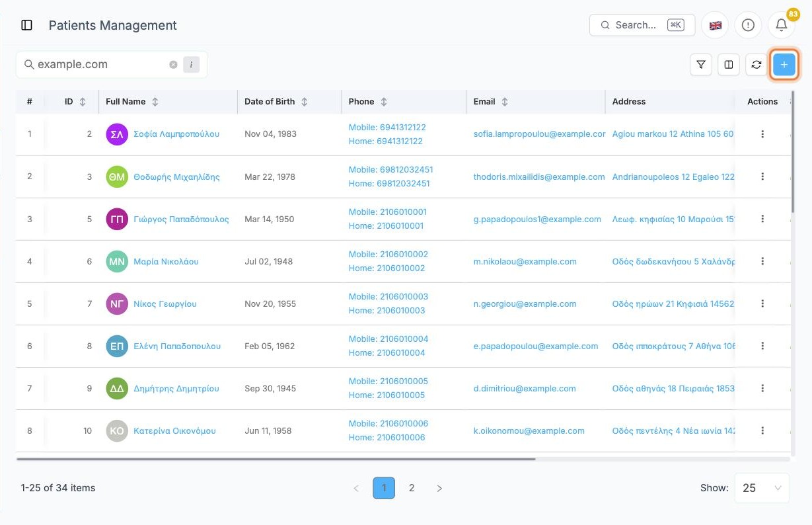Open actions menu for Δημήτρης Δημητρίου
The height and width of the screenshot is (525, 812).
(762, 388)
